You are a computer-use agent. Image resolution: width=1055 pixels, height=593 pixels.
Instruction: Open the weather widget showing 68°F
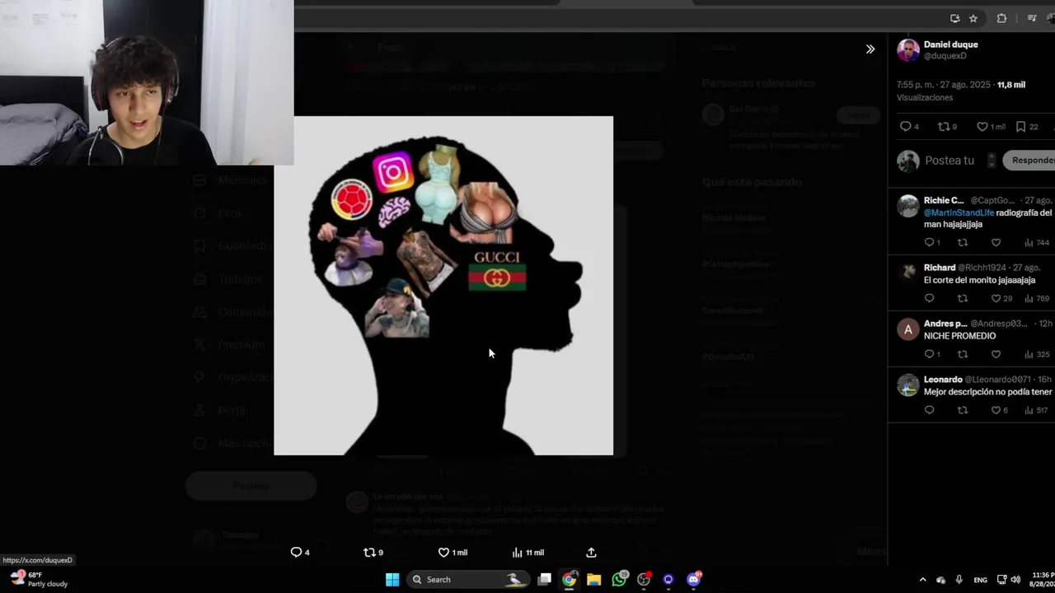pyautogui.click(x=39, y=579)
